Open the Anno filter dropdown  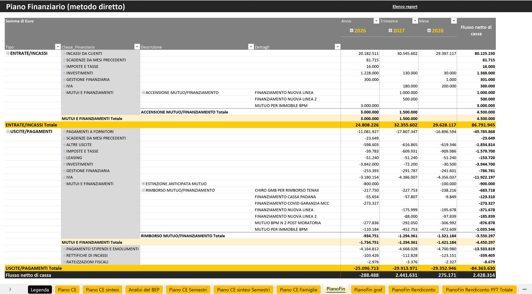[x=376, y=21]
